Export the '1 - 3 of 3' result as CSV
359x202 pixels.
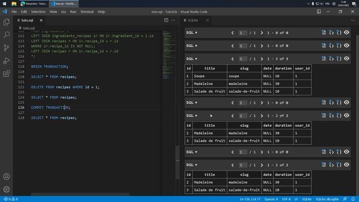coord(324,58)
